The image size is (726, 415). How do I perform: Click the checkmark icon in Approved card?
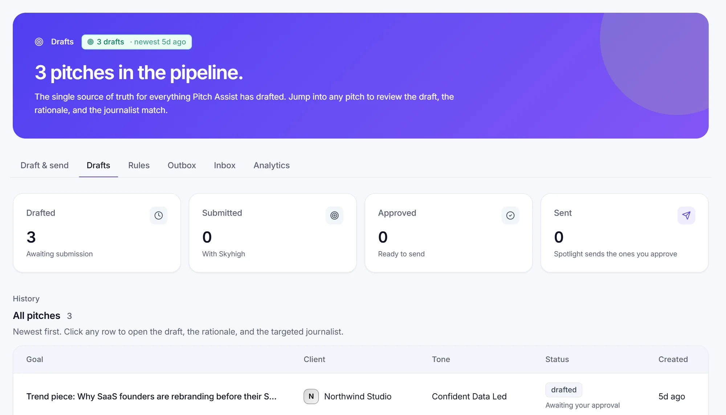coord(510,215)
